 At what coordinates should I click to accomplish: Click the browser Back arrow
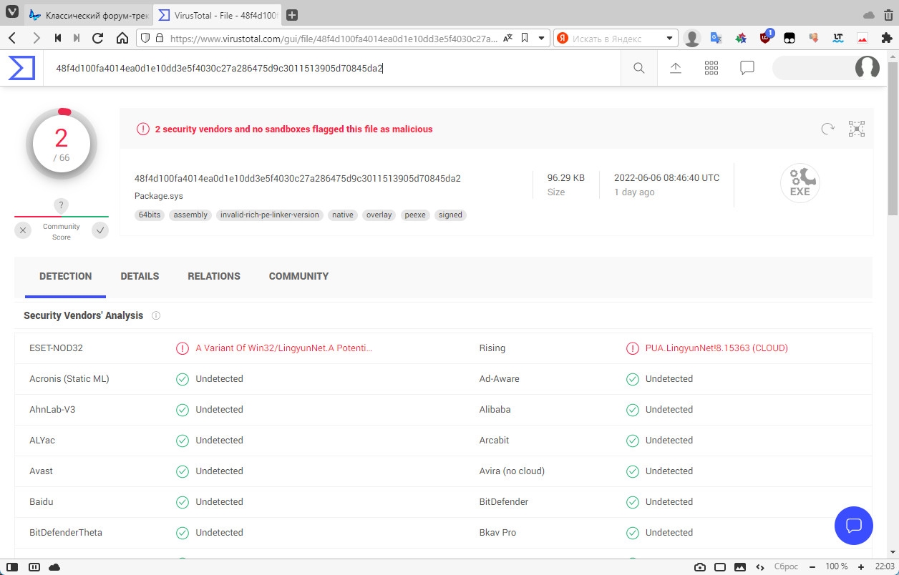coord(12,38)
